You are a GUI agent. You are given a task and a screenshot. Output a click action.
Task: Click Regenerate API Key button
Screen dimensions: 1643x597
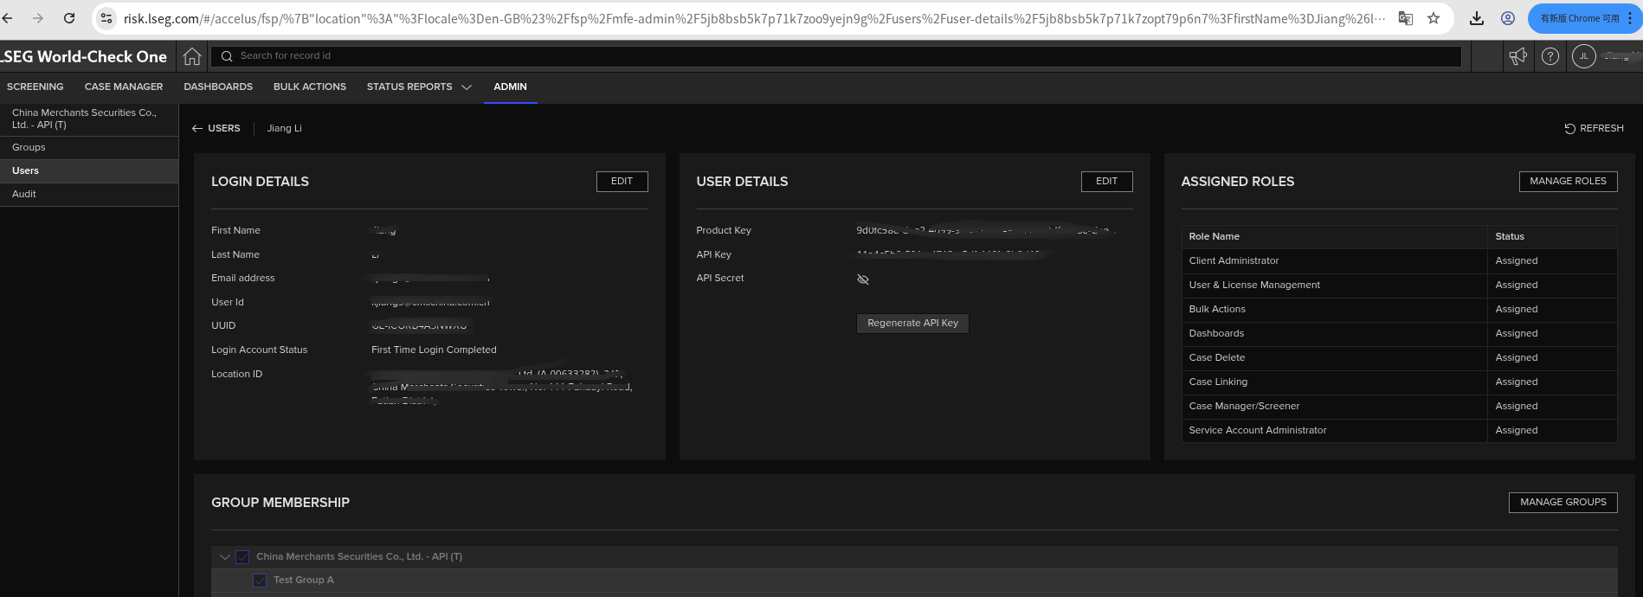[x=912, y=324]
